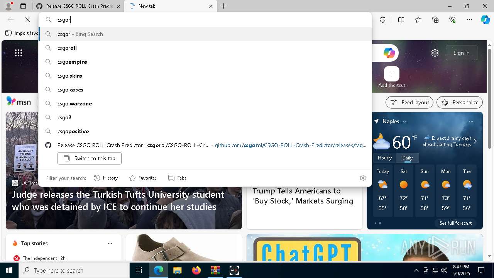
Task: Open the notification center icon
Action: click(481, 270)
